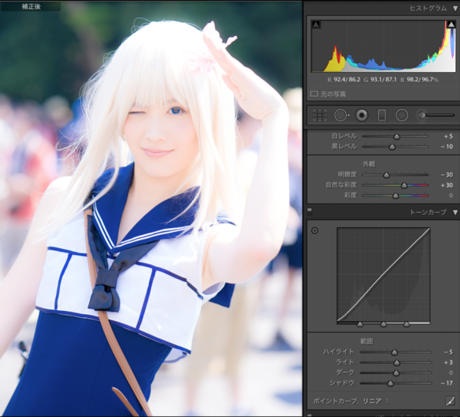Click the 黒レベル value -10
The height and width of the screenshot is (417, 460).
tap(447, 147)
